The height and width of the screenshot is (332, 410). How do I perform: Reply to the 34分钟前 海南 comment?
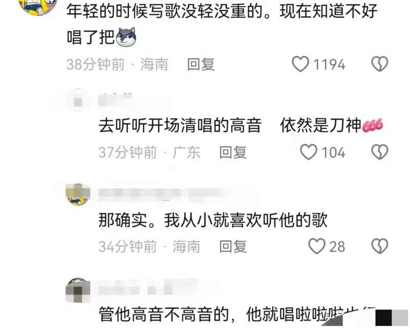[x=233, y=247]
